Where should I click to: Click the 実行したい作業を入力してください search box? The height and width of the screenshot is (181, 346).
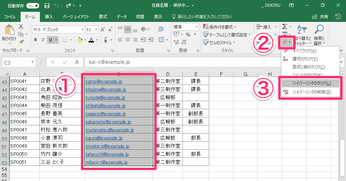(202, 17)
